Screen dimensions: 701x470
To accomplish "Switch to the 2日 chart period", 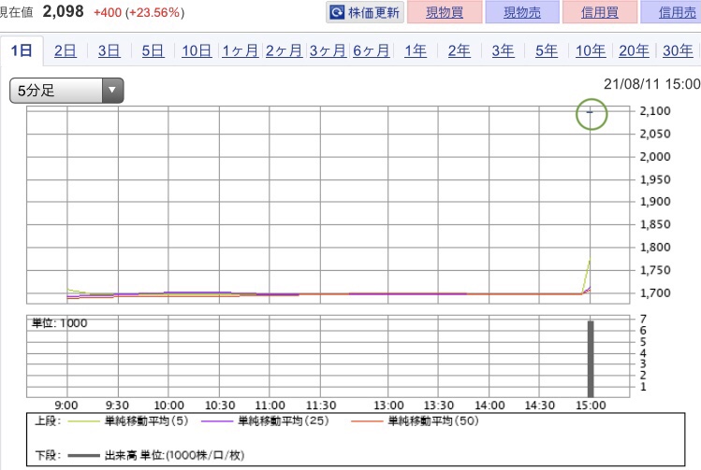I will (x=66, y=50).
